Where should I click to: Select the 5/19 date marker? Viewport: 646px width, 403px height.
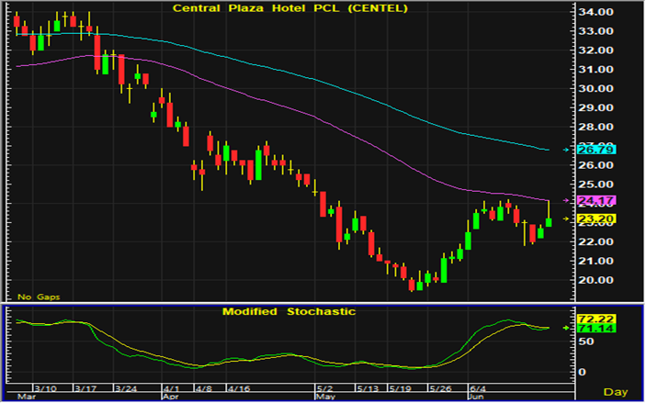tap(400, 389)
